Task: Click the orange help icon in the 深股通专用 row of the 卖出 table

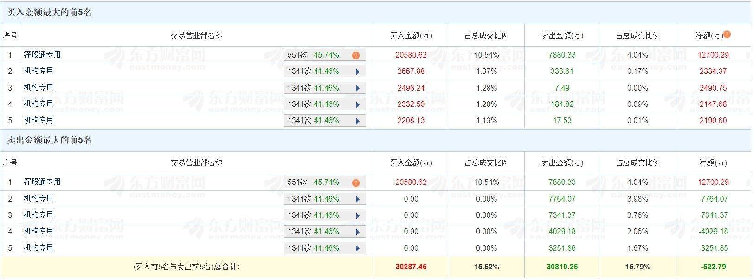Action: [x=356, y=182]
